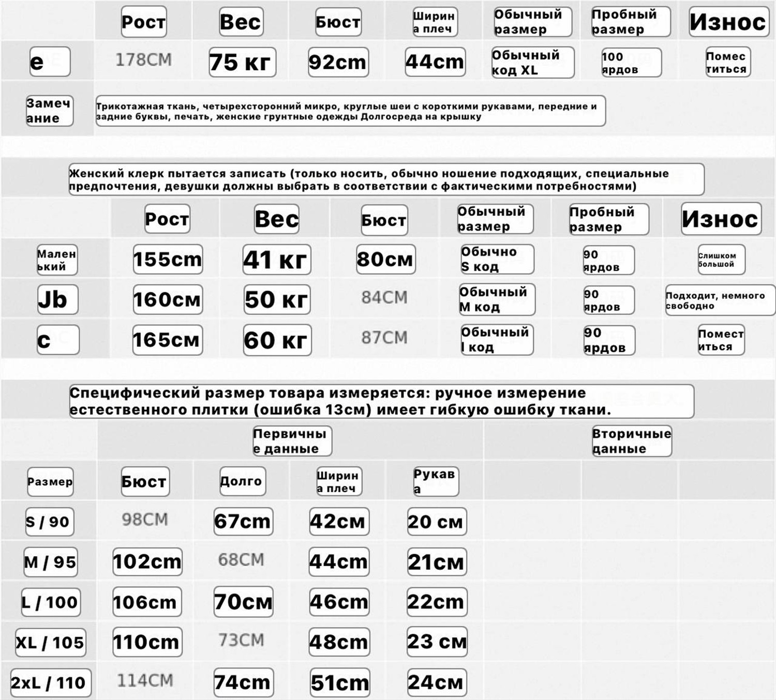Click the 'Женский клерк пытается записать' note
Viewport: 776px width, 700px height.
(386, 179)
